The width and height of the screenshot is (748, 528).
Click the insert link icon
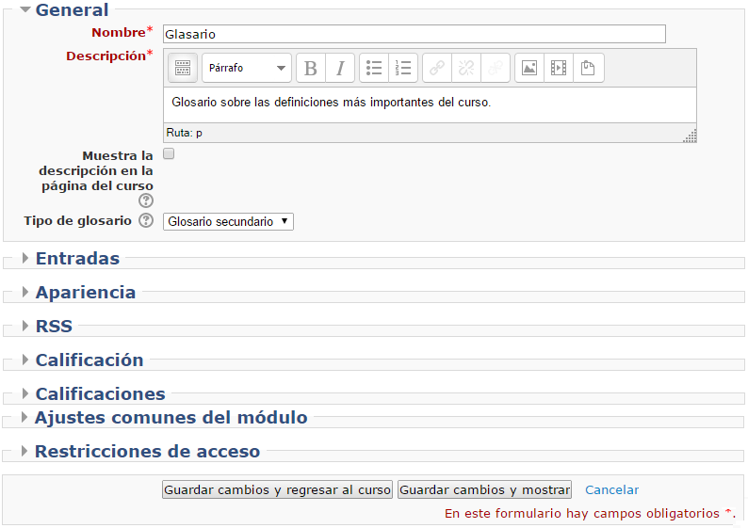[x=437, y=68]
